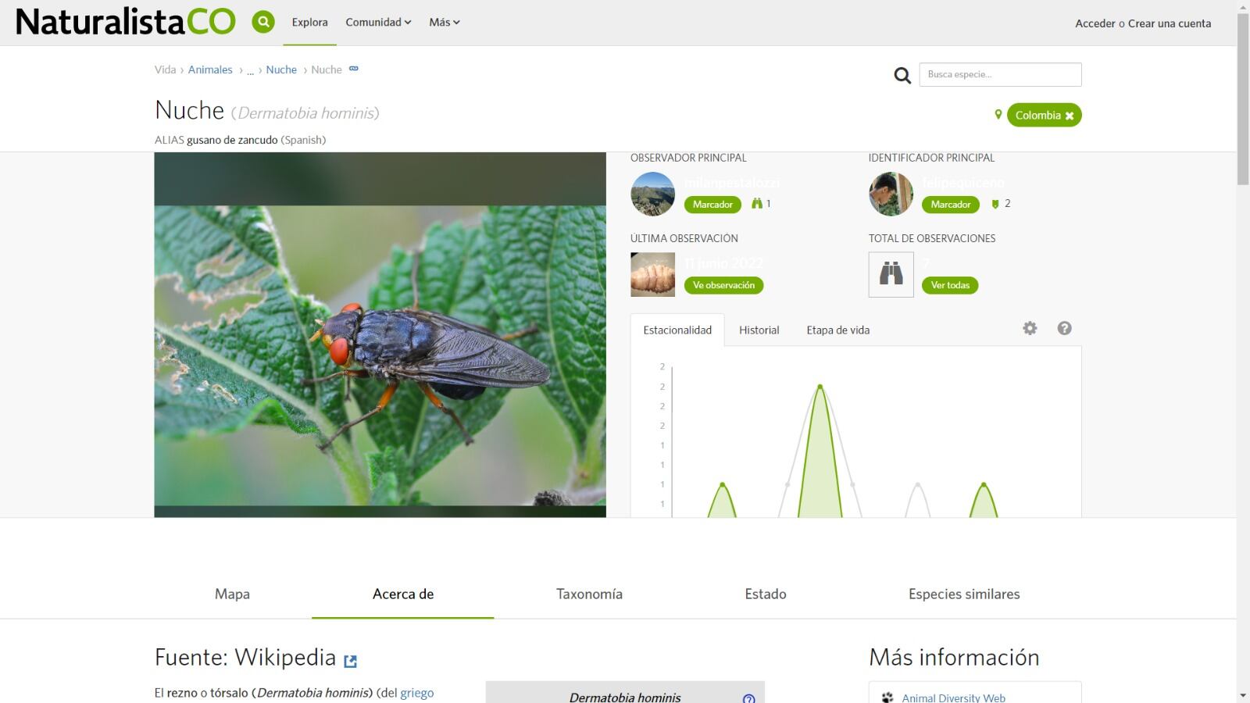The height and width of the screenshot is (703, 1250).
Task: Open the Animal Diversity Web link
Action: (953, 698)
